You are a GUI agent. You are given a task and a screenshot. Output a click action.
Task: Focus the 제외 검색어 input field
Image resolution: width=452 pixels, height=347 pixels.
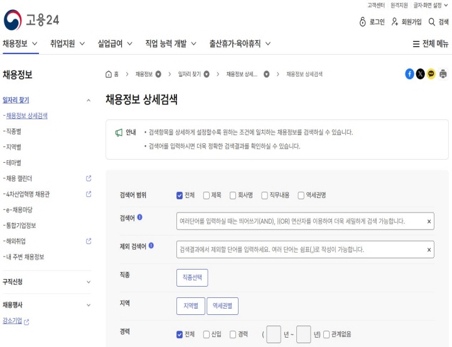point(305,250)
